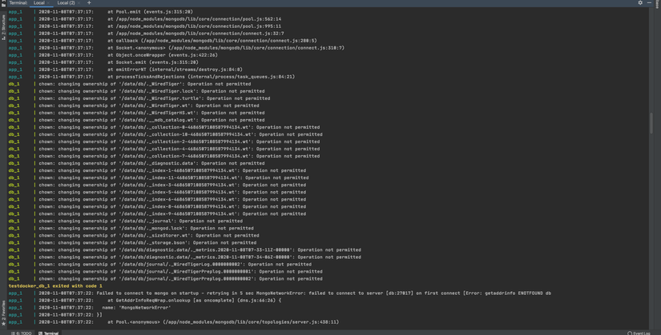Click the terminal vertical scrollbar thumb
This screenshot has height=335, width=661.
click(x=651, y=123)
